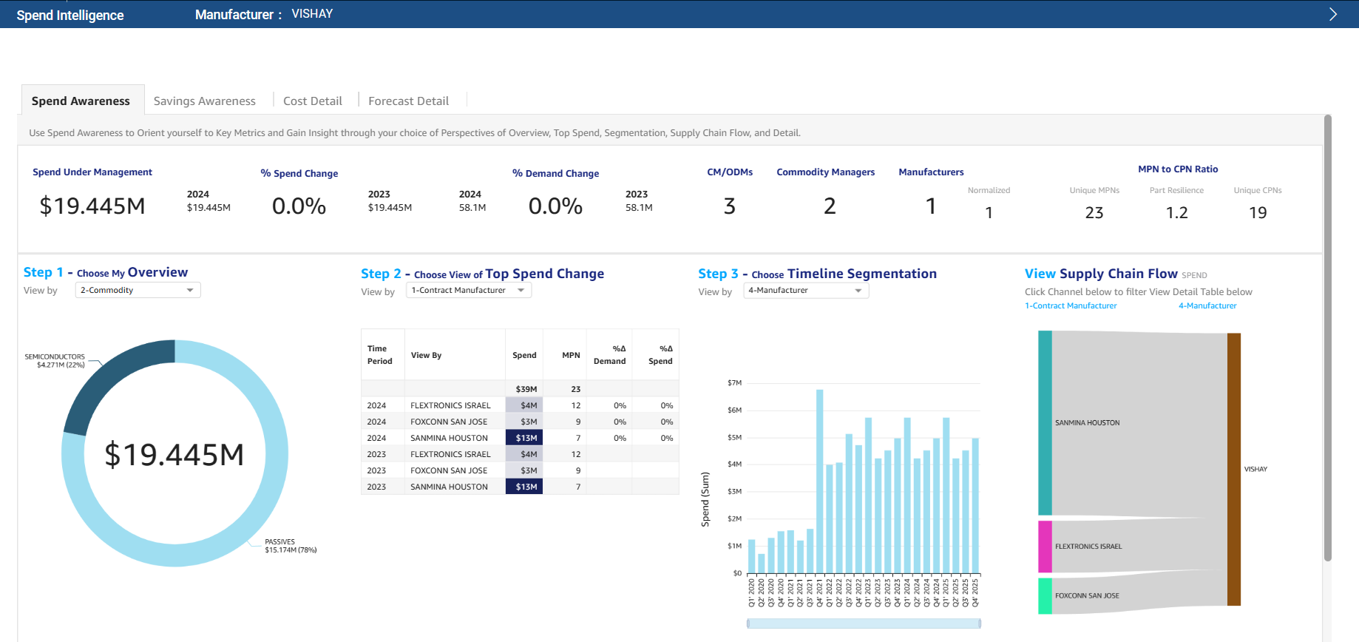Expand the 2-Commodity View by dropdown
The height and width of the screenshot is (642, 1359).
[x=138, y=291]
